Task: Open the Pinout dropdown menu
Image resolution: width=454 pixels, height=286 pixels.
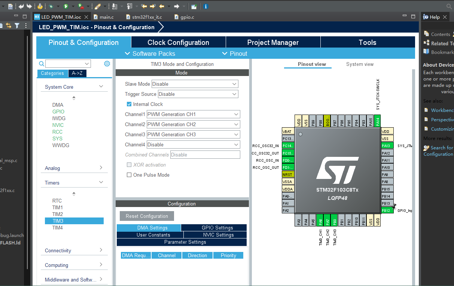Action: 235,54
